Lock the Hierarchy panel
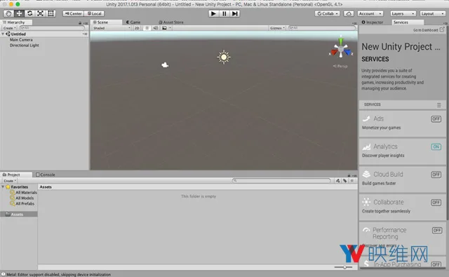Image resolution: width=449 pixels, height=277 pixels. 80,22
